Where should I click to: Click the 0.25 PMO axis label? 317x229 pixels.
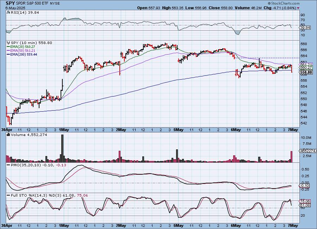click(305, 176)
